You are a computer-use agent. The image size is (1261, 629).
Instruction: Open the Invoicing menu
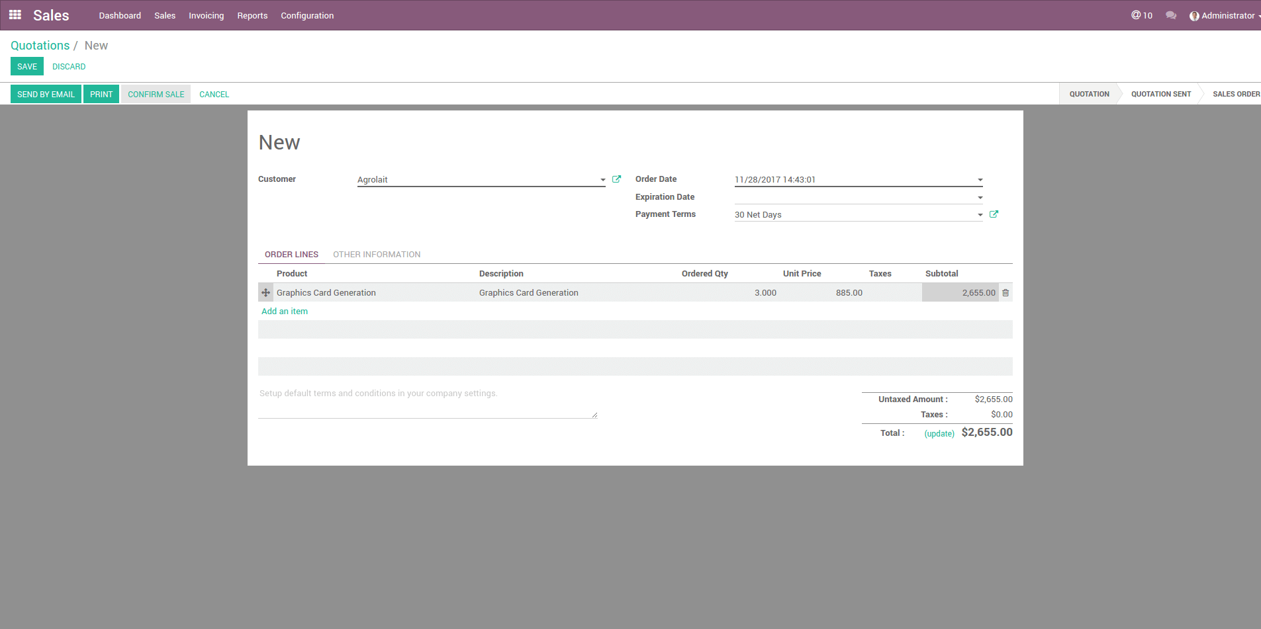coord(206,15)
